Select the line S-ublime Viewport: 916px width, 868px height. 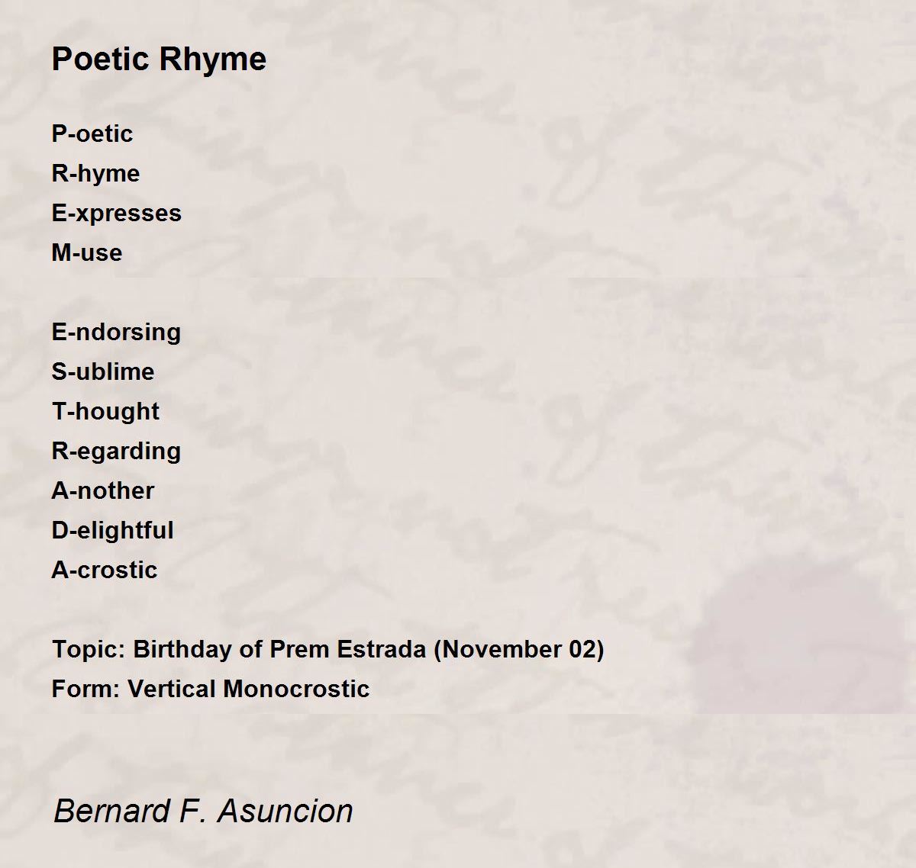(x=103, y=371)
